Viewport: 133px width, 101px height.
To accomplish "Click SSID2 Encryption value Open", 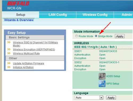I will tap(102, 69).
